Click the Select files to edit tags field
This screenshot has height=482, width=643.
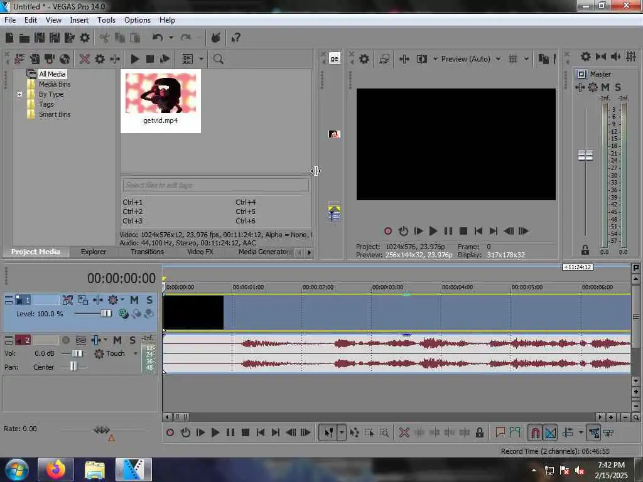coord(216,185)
